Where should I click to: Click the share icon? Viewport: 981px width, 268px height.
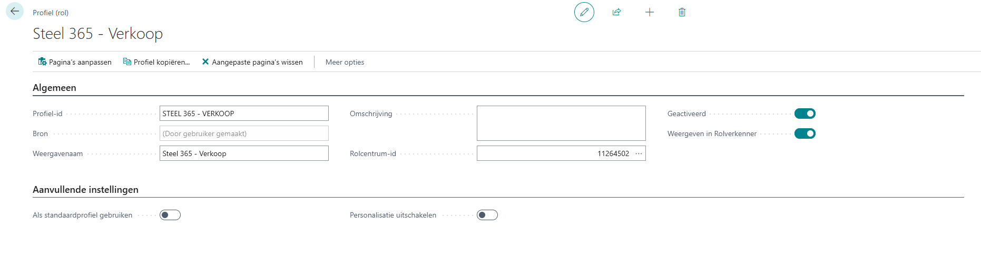click(x=616, y=12)
